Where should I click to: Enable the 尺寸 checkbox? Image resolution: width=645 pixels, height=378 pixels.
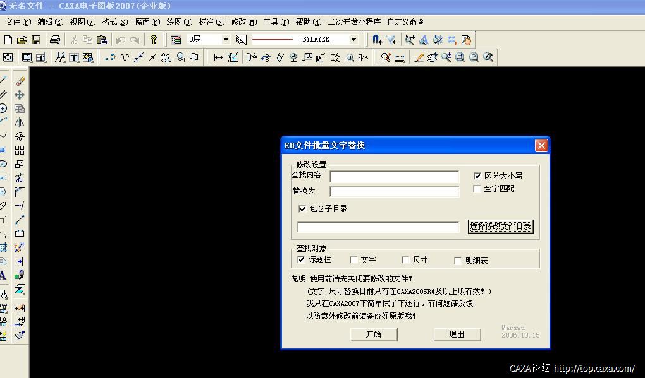405,260
